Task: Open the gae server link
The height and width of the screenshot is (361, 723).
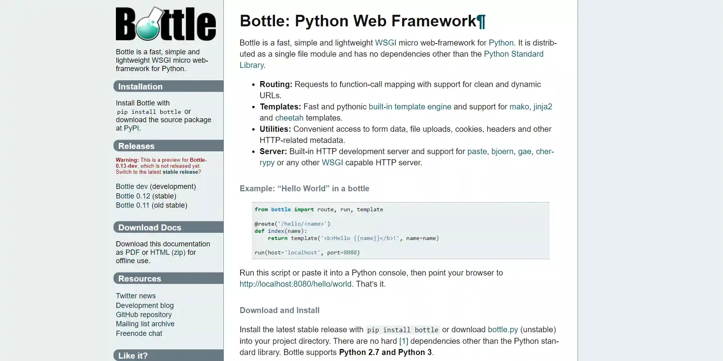Action: point(525,151)
